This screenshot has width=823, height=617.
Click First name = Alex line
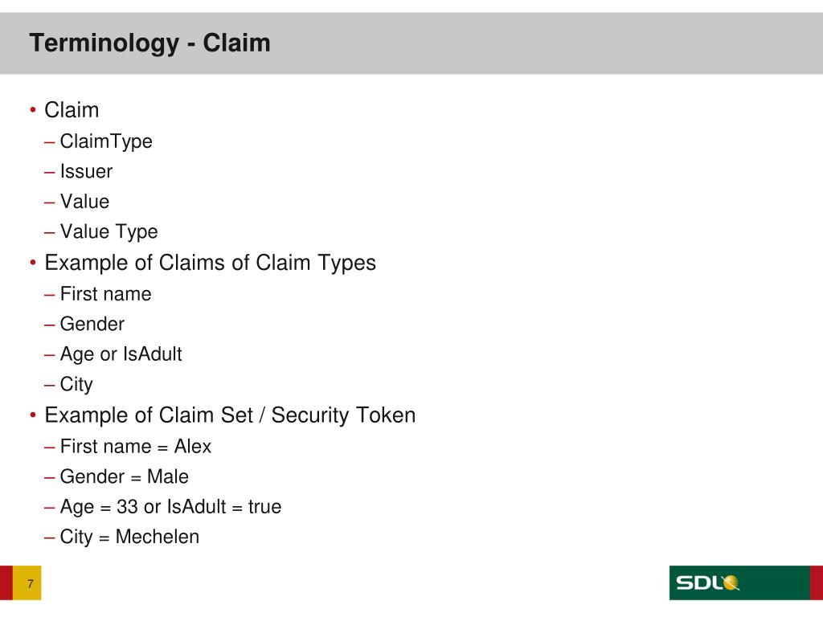(135, 447)
